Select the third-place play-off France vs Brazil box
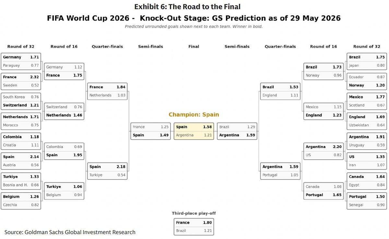389x239 pixels. tap(194, 227)
